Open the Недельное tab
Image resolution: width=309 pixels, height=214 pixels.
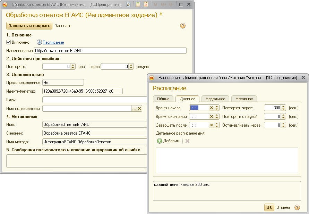click(215, 99)
